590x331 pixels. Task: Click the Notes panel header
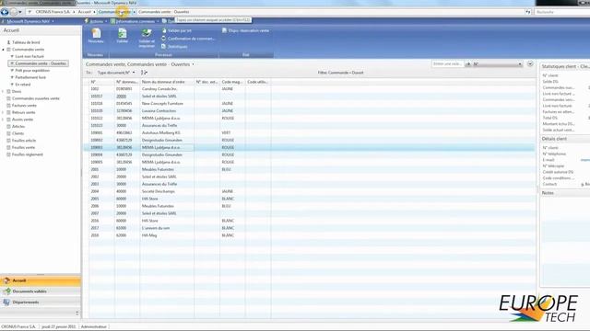(565, 193)
